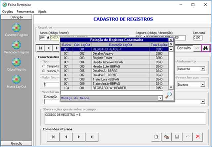Click the Cód. LayOut column header

[x=82, y=45]
